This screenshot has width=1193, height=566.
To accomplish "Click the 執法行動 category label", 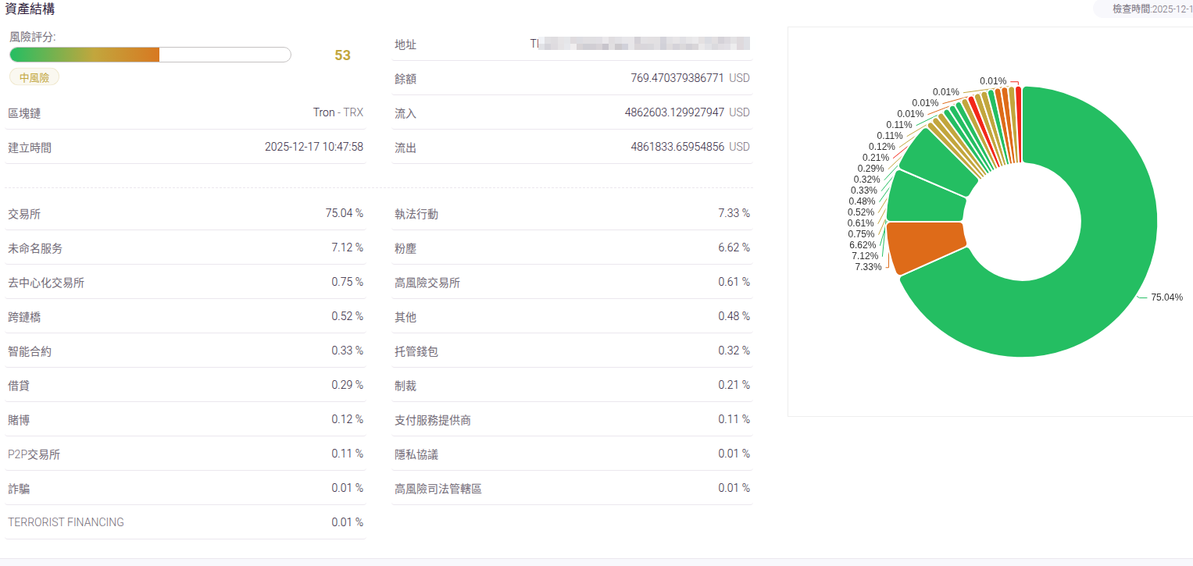I will 416,213.
